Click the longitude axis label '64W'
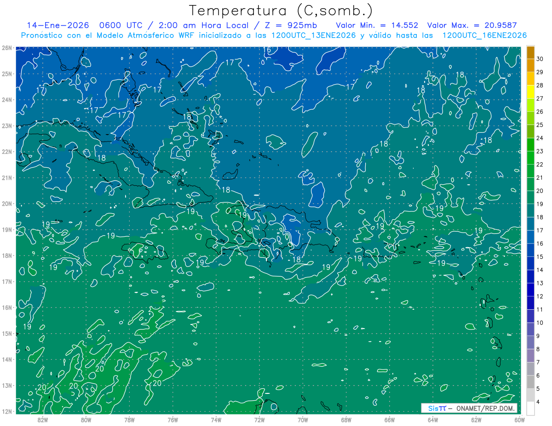This screenshot has width=552, height=426. click(x=433, y=420)
